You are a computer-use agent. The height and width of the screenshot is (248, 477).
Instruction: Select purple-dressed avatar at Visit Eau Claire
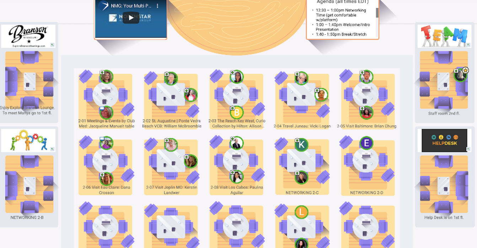coord(106,143)
